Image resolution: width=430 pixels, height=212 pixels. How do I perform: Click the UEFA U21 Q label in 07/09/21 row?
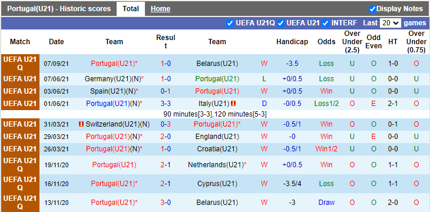point(20,64)
